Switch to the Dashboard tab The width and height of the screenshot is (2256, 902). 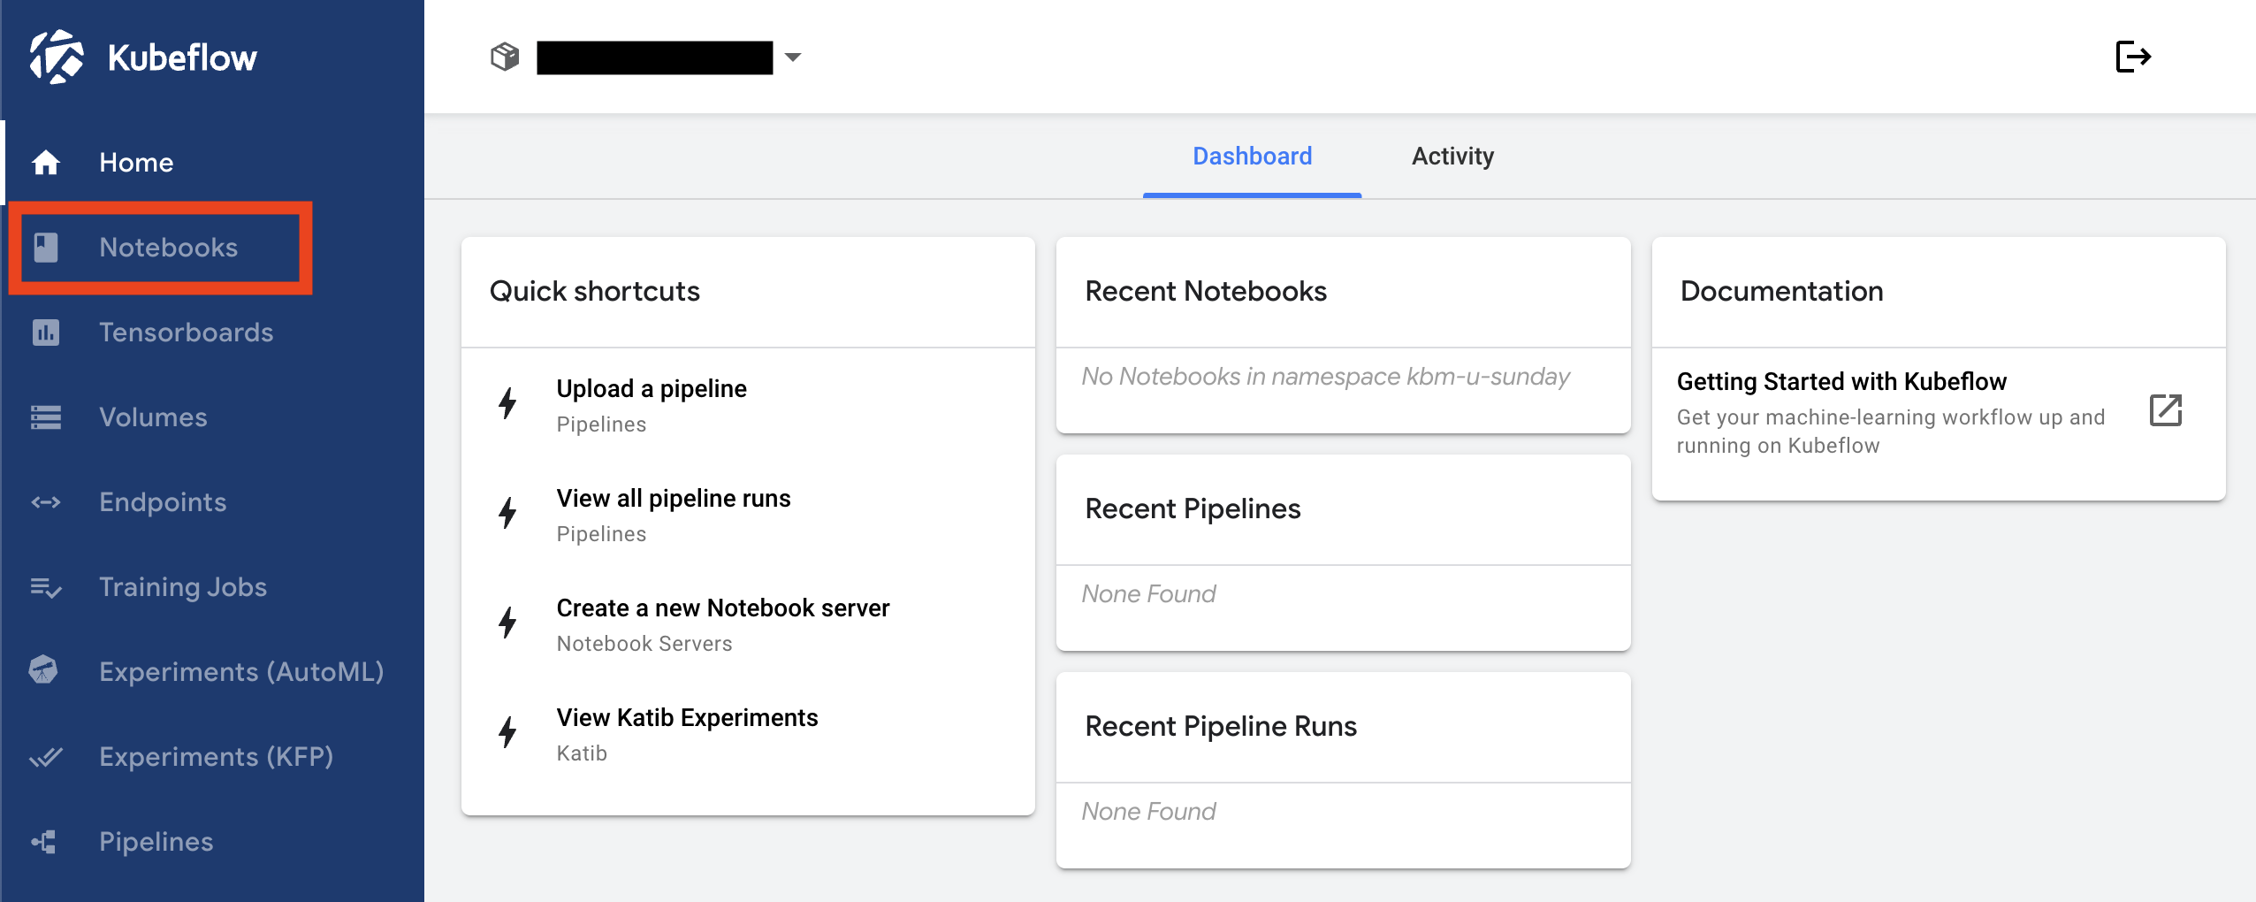click(x=1252, y=157)
